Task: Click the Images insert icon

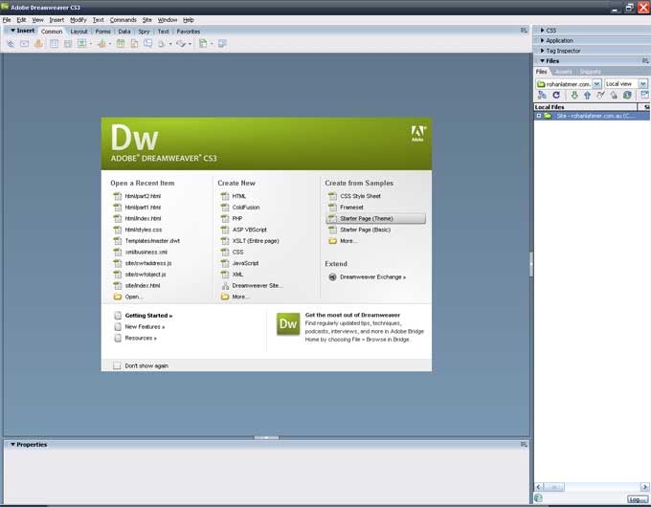Action: click(x=81, y=44)
